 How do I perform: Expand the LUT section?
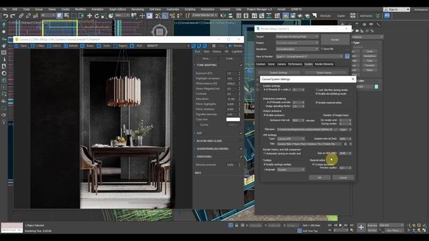pos(199,133)
